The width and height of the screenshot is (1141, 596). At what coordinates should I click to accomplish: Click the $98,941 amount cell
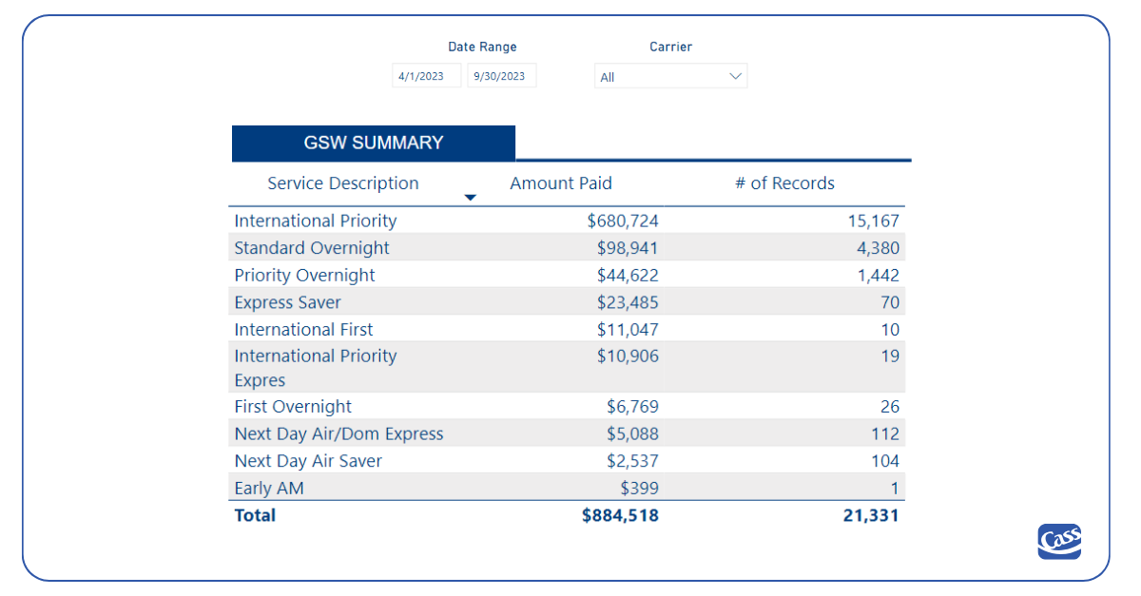pyautogui.click(x=628, y=248)
